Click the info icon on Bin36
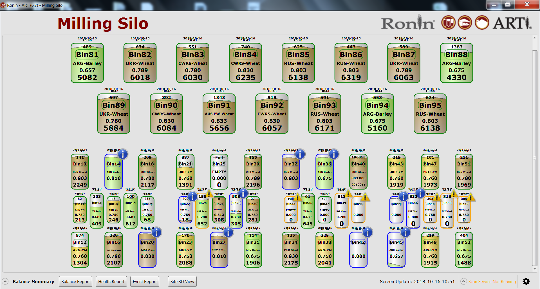The width and height of the screenshot is (540, 289). click(x=334, y=154)
